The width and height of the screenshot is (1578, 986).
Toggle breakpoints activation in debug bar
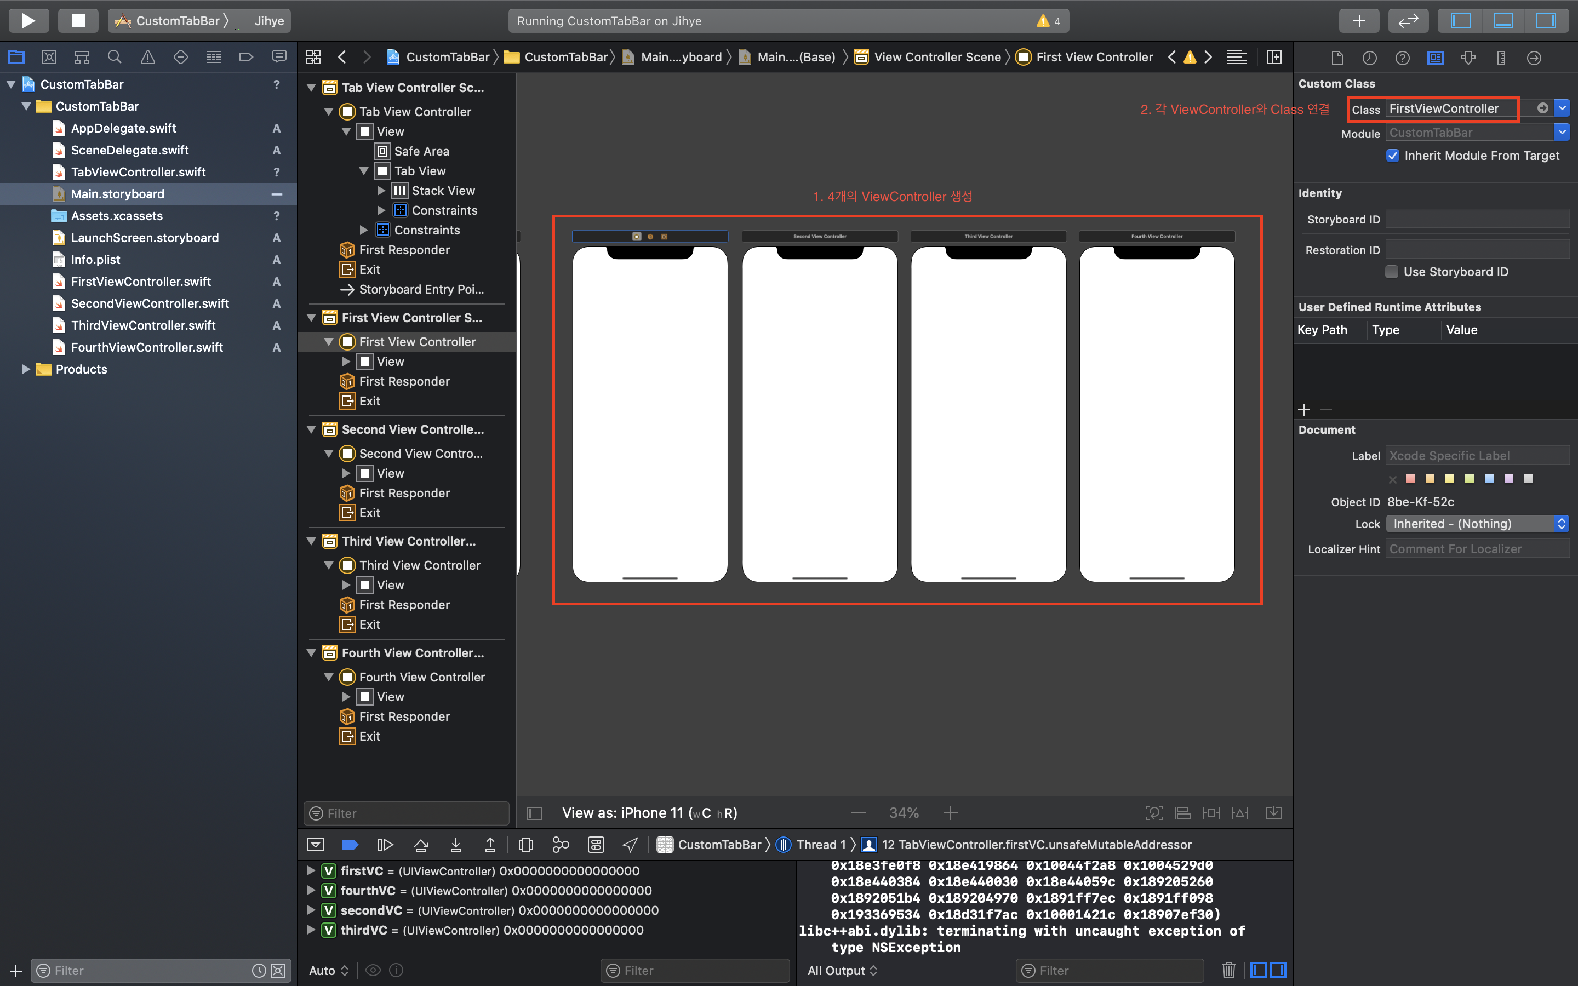point(350,845)
